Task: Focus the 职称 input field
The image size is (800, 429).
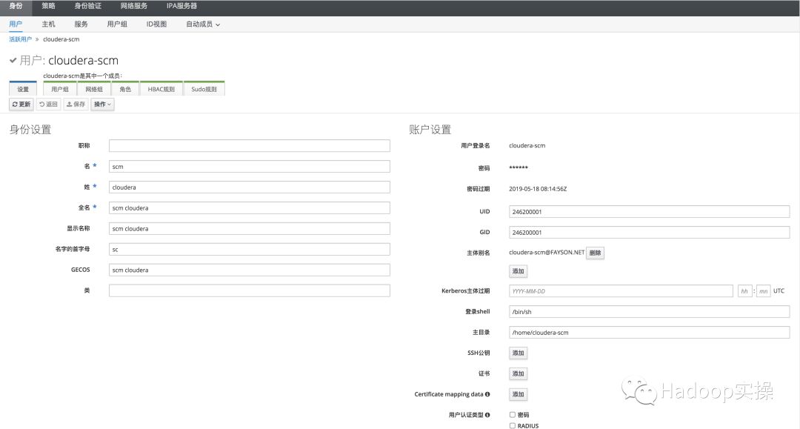Action: 250,146
